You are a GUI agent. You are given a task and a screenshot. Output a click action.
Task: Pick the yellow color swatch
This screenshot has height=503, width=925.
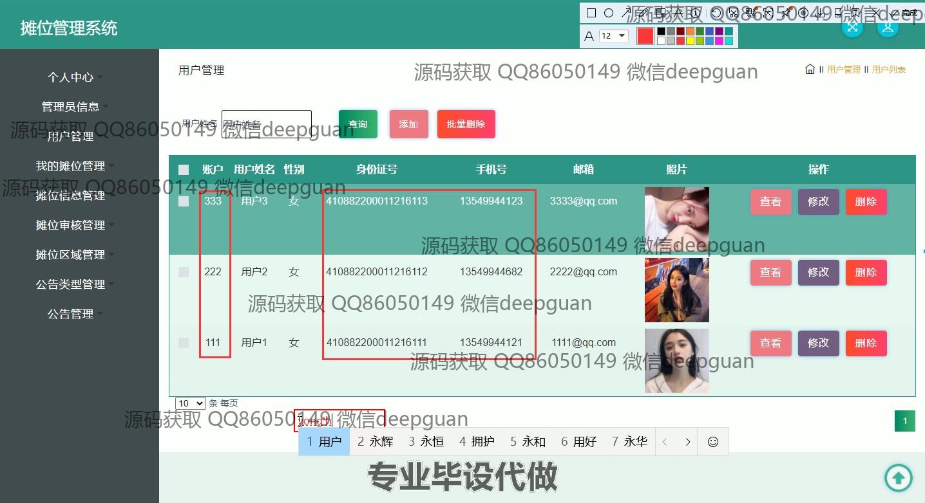click(689, 41)
